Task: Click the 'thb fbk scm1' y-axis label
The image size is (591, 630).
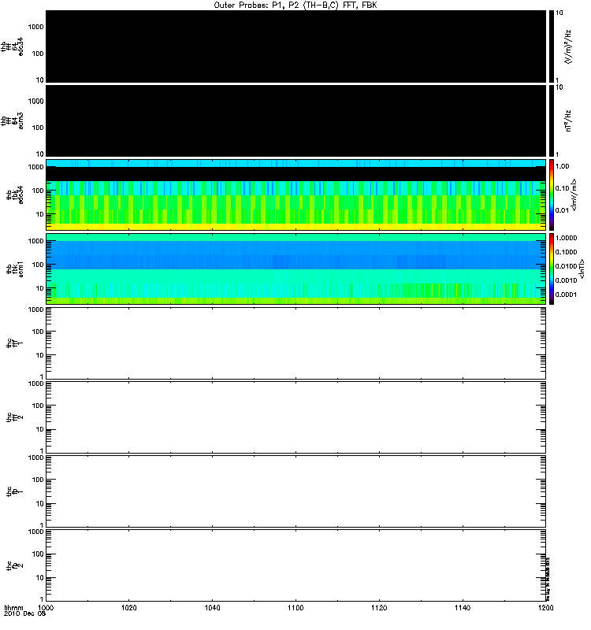Action: coord(15,269)
